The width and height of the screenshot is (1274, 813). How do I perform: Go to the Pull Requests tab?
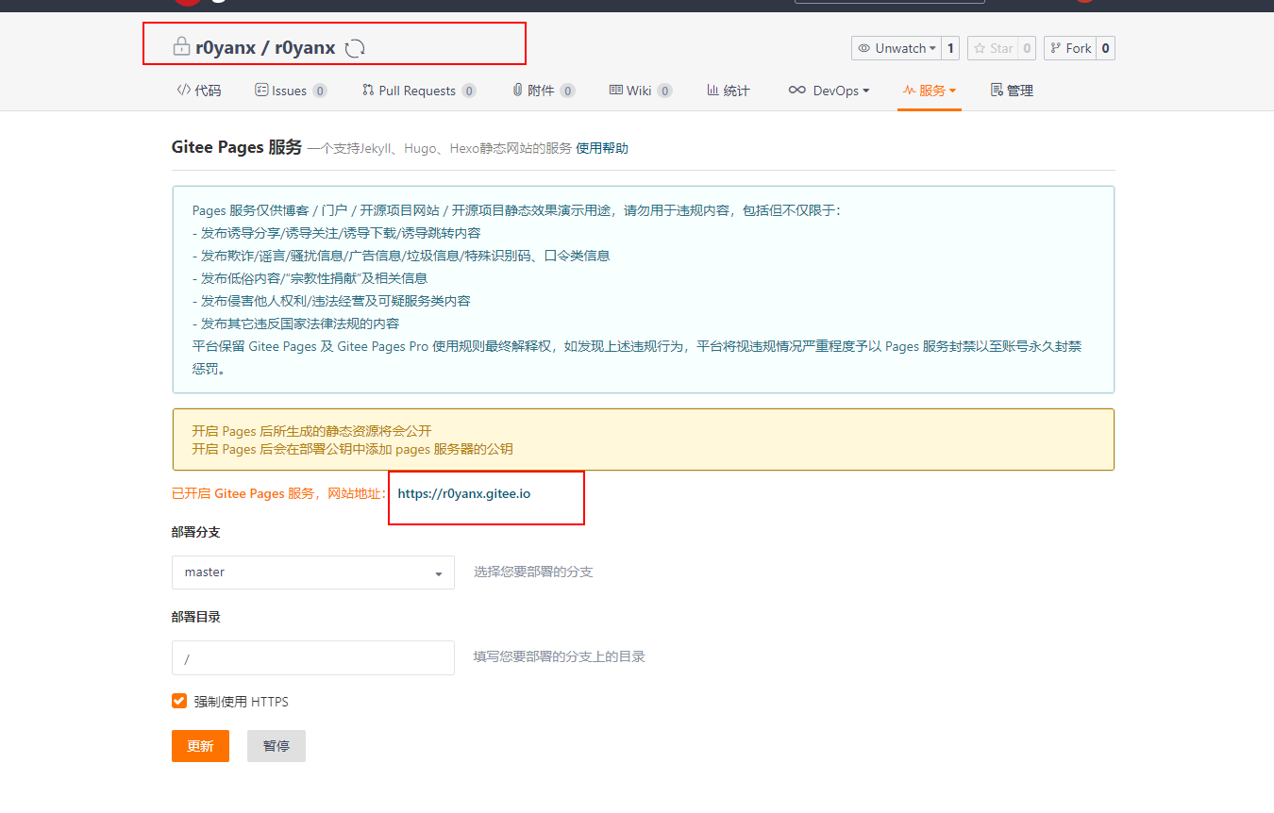point(417,91)
